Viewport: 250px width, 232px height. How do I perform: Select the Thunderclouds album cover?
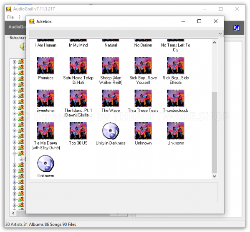[176, 98]
